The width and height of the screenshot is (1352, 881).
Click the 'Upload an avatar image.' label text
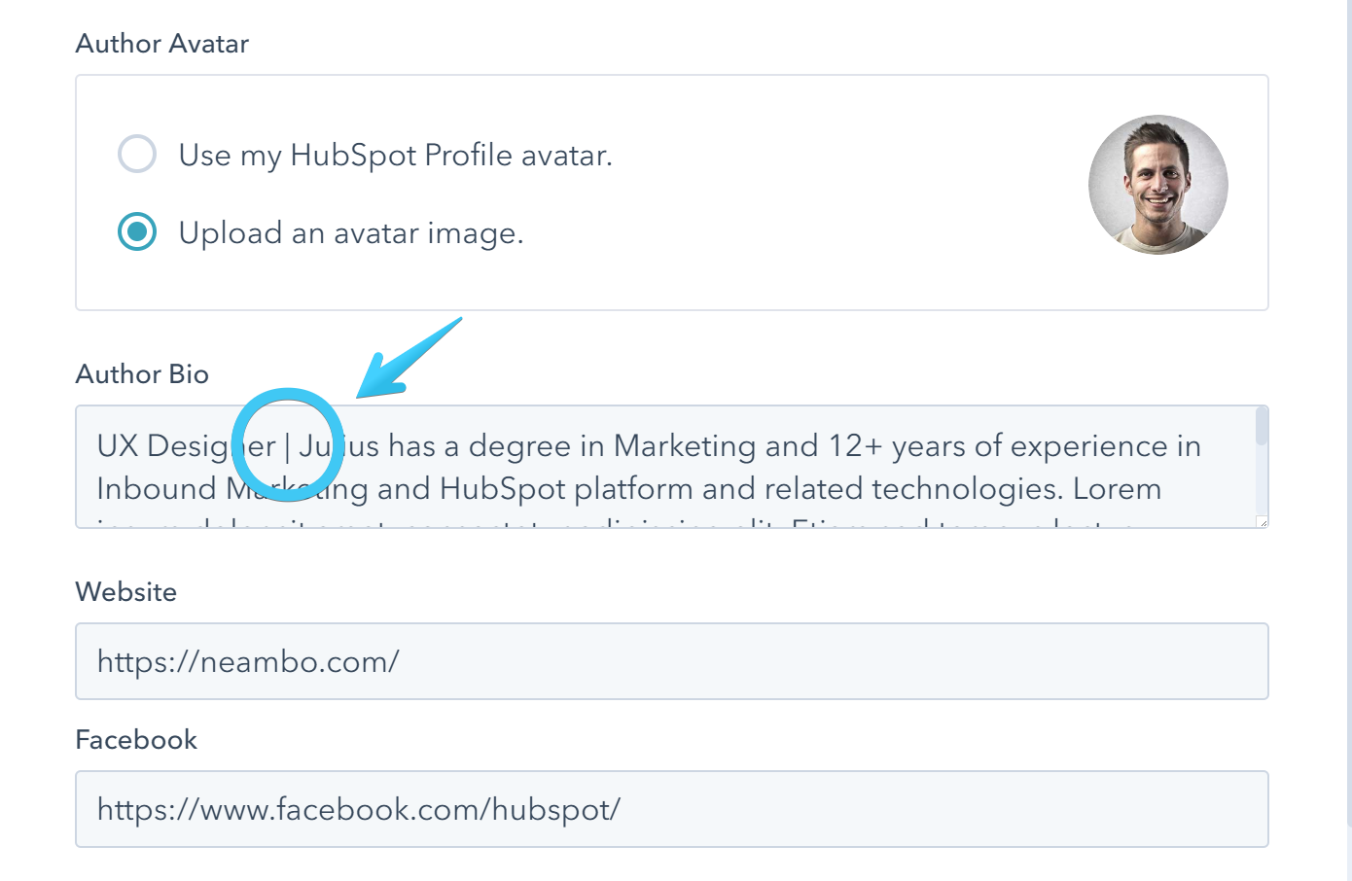(x=351, y=233)
